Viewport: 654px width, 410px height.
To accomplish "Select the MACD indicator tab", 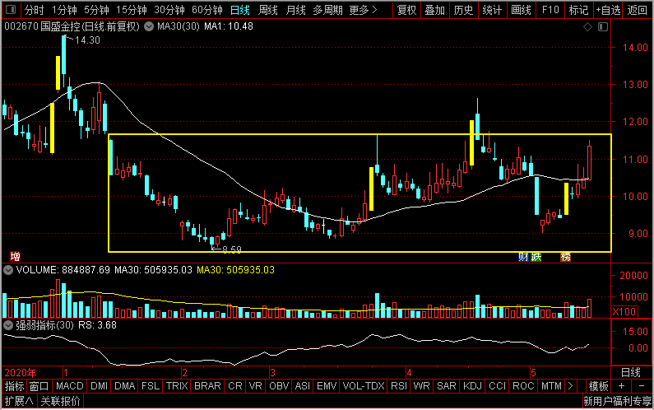I will 70,386.
